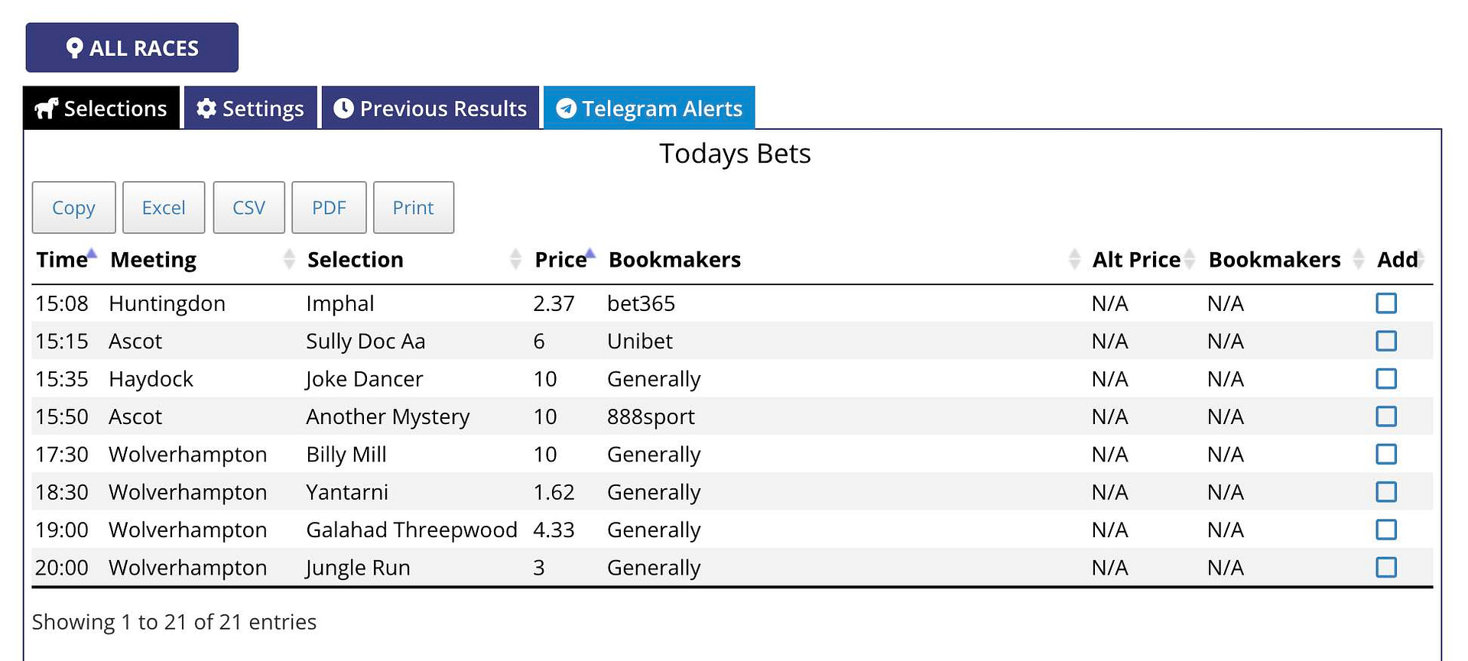Viewport: 1468px width, 661px height.
Task: Click the gear icon on Settings tab
Action: click(x=206, y=109)
